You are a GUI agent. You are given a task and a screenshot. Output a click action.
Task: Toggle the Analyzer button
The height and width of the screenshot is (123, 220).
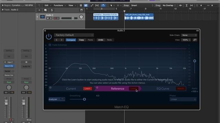[x=57, y=99]
